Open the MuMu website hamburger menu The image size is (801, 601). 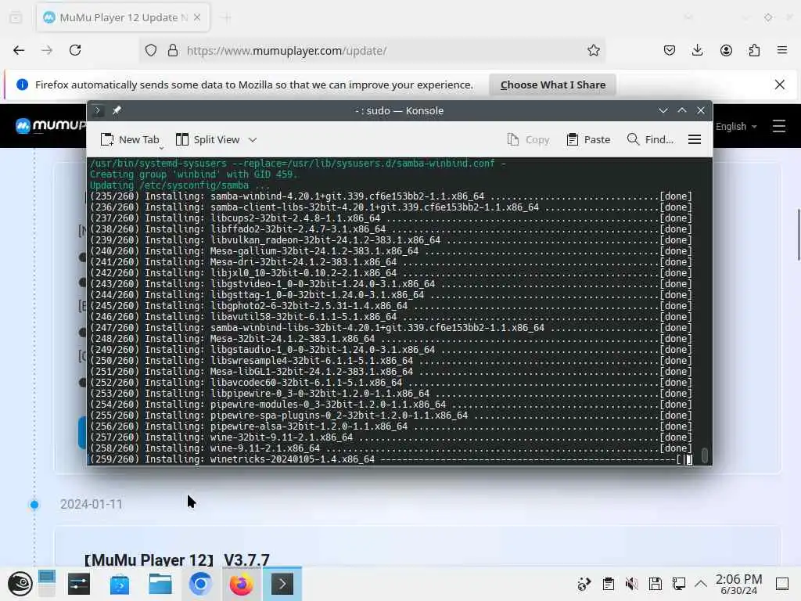[778, 126]
